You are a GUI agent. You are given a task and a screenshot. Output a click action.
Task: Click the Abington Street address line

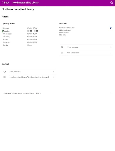(65, 30)
